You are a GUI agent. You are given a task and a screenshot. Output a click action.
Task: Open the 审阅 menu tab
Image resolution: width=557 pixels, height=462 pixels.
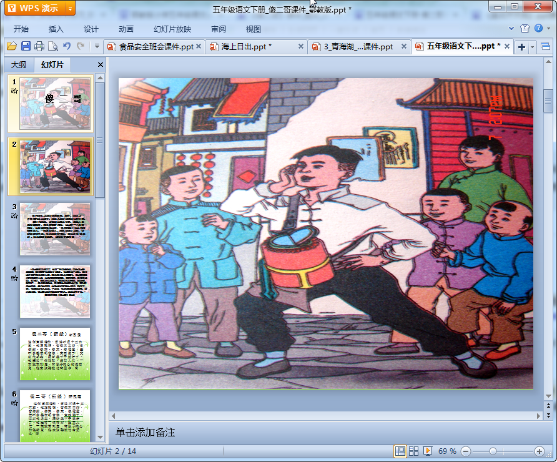(x=219, y=29)
